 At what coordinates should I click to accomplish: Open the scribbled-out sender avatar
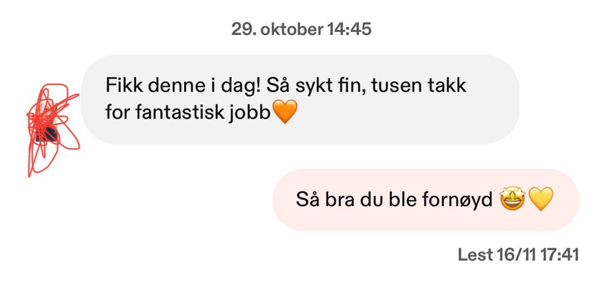point(52,124)
